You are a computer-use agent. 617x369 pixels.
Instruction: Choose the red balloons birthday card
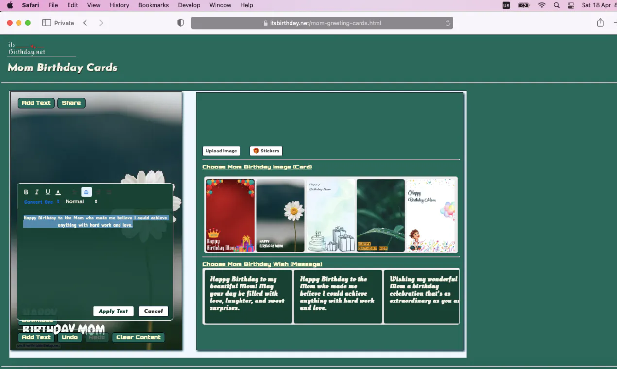pyautogui.click(x=230, y=215)
